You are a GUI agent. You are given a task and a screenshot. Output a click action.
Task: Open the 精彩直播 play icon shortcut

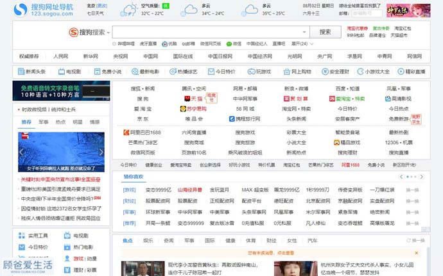pos(401,72)
